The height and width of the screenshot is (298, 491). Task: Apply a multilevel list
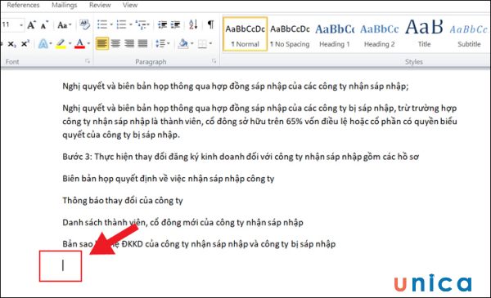coord(141,24)
